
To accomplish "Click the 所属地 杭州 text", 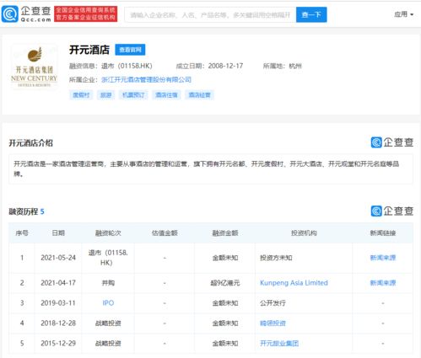I will click(x=282, y=67).
